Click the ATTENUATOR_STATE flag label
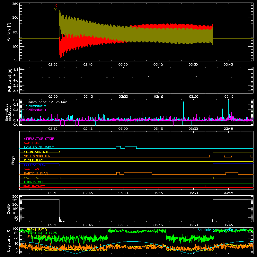Viewport: 257px width, 257px height. point(39,139)
